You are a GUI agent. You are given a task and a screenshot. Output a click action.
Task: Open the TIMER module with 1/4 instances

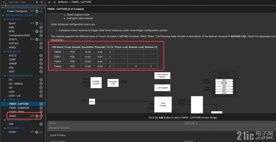pyautogui.click(x=13, y=116)
